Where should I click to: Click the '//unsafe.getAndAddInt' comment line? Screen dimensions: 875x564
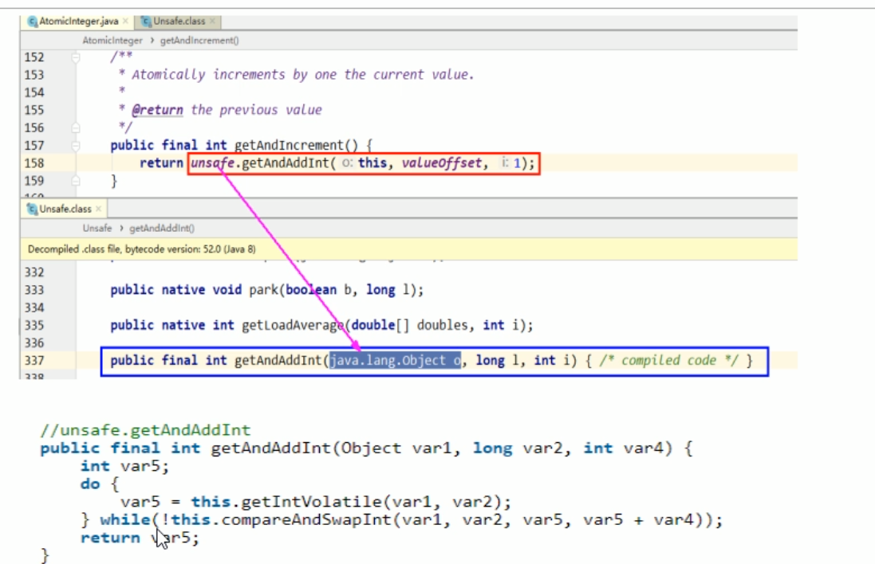coord(146,430)
